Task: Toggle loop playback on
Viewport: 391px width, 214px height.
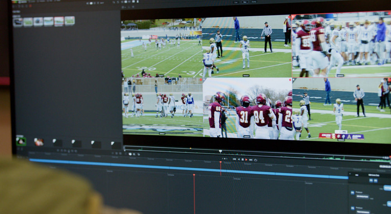Action: pos(255,160)
